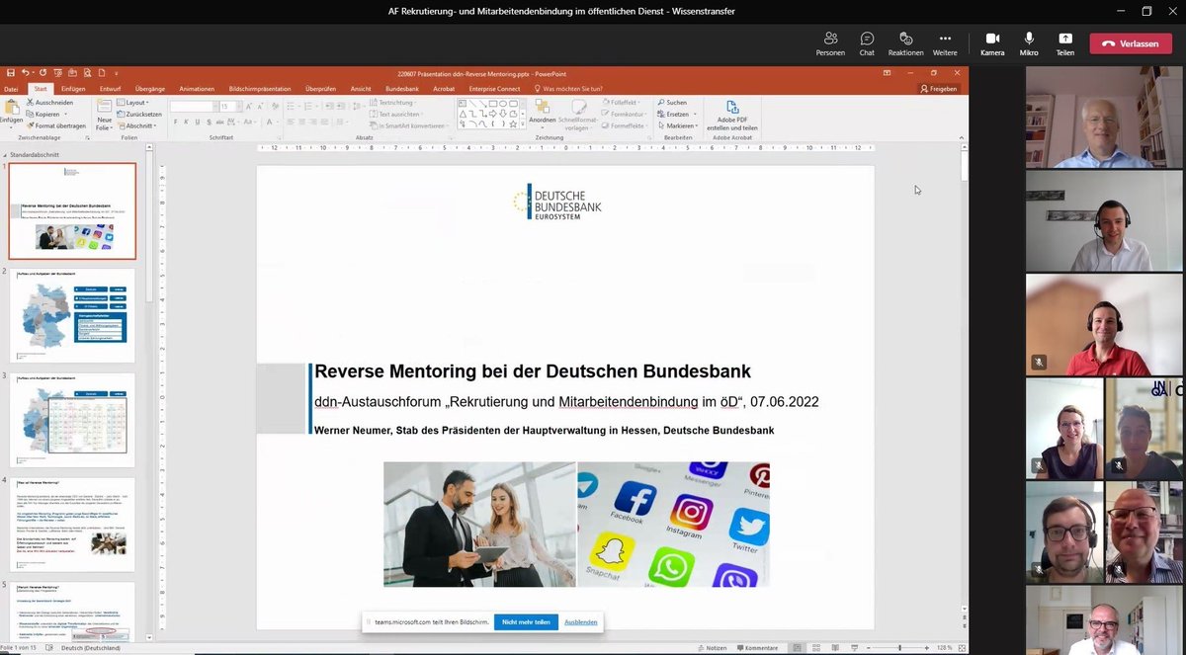Click the zoom slider in the status bar

click(899, 648)
